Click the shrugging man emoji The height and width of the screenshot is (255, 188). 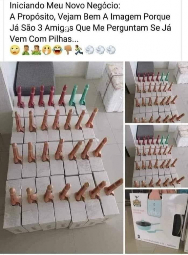[x=36, y=50]
